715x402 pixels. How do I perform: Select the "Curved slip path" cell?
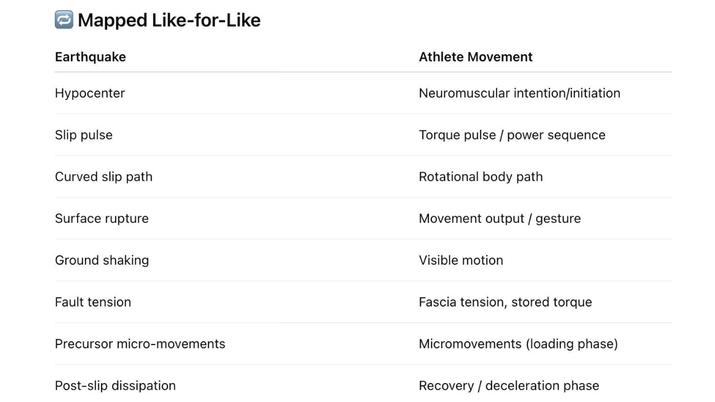103,177
